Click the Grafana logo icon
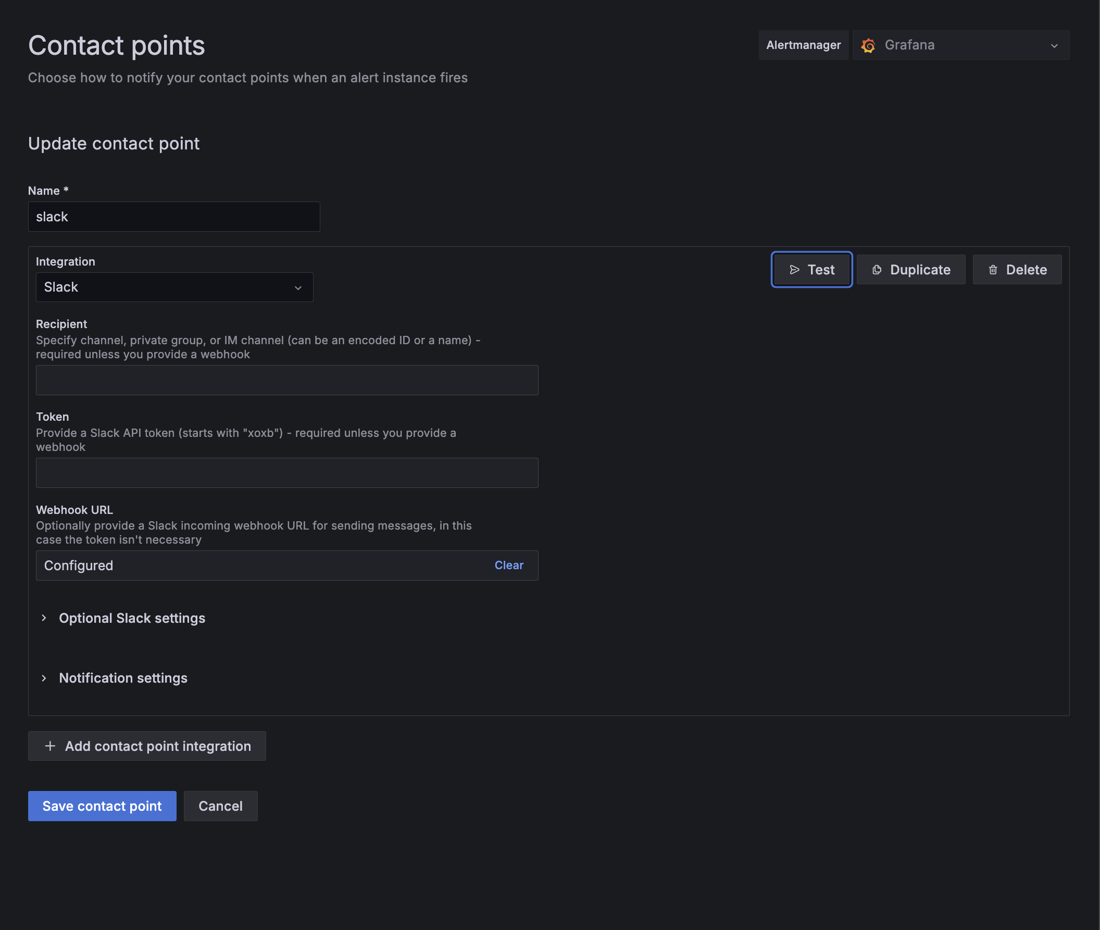 [869, 45]
